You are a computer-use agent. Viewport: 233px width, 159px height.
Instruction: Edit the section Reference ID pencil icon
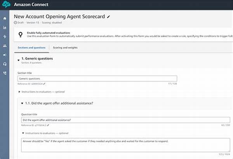point(44,84)
